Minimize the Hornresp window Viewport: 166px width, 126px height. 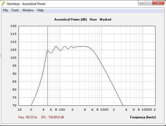(142, 3)
